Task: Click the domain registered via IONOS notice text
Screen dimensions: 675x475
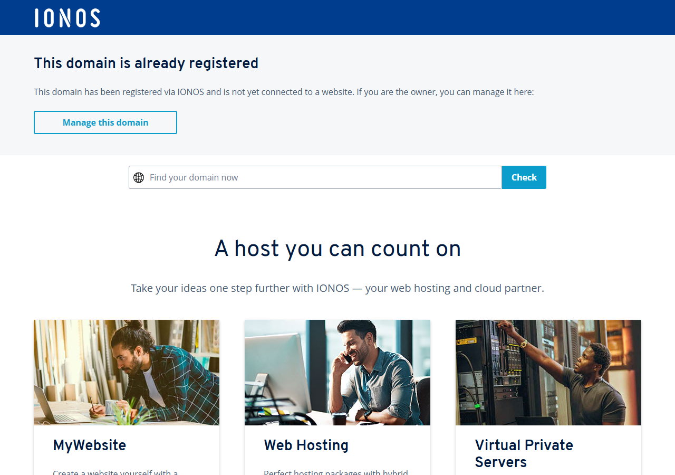Action: tap(284, 92)
